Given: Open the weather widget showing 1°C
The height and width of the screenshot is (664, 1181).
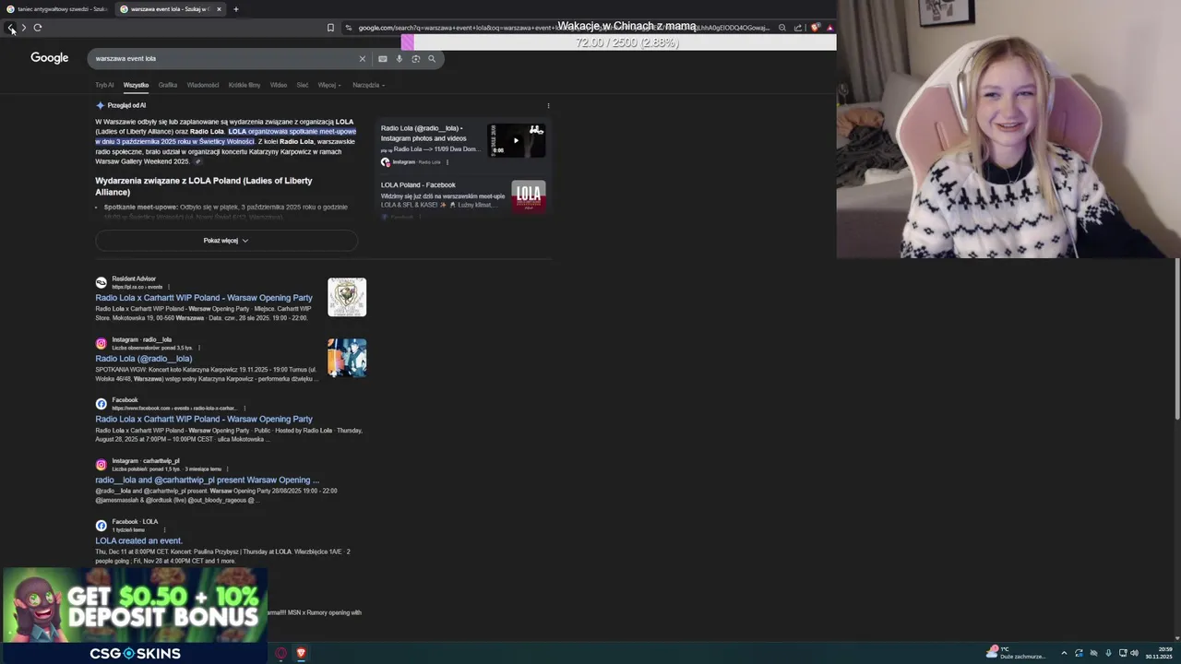Looking at the screenshot, I should (1017, 653).
